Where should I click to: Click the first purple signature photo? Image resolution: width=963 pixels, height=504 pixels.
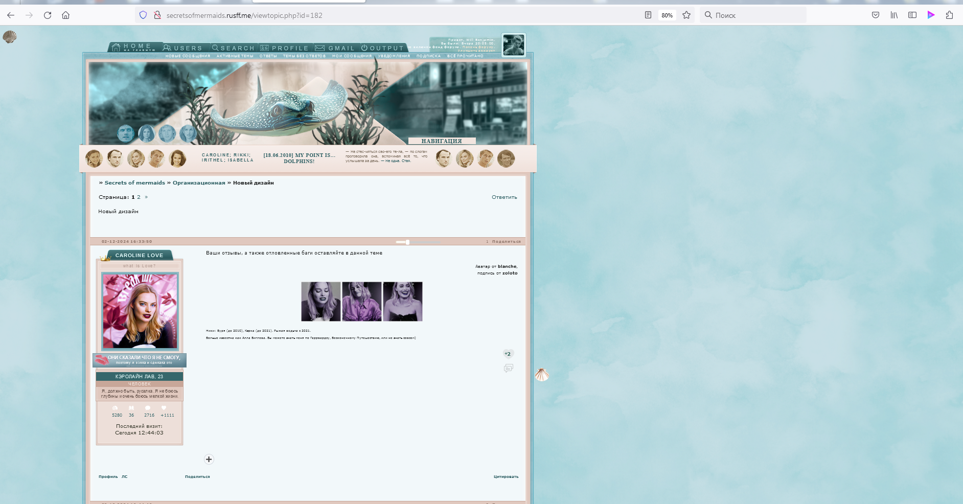[321, 302]
